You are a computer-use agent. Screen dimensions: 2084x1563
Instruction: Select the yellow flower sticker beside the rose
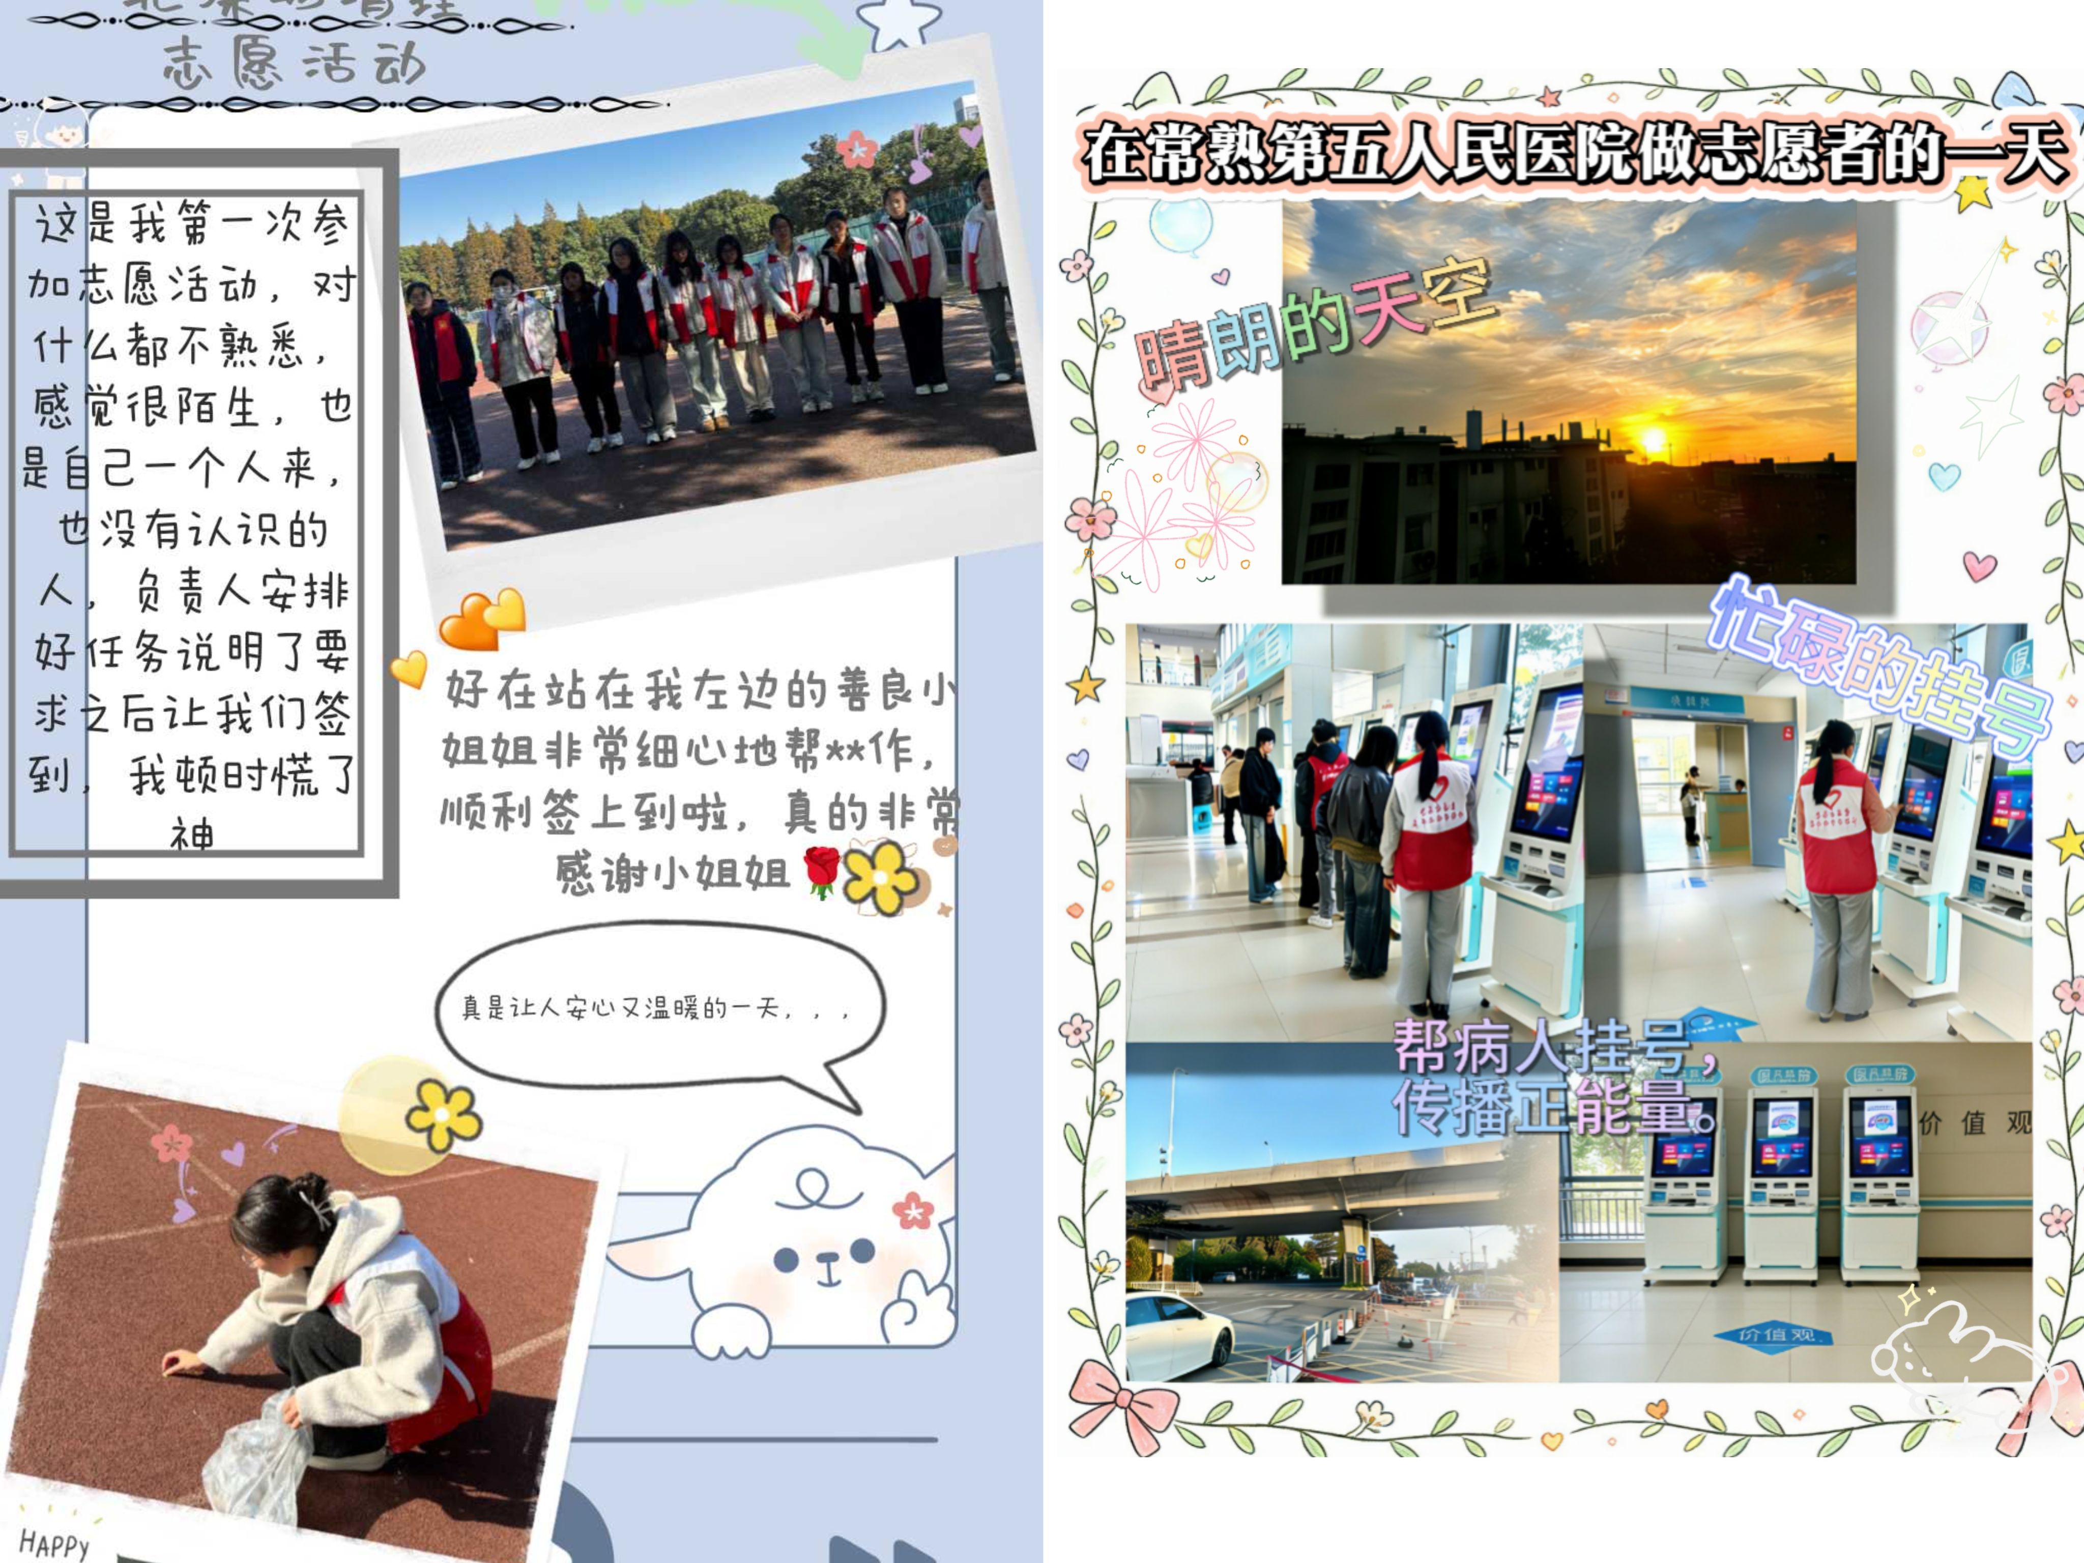[880, 877]
